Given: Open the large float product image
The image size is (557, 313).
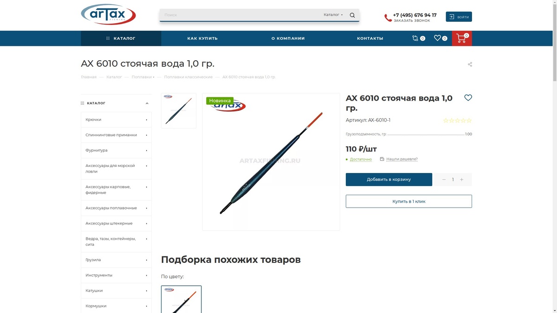Looking at the screenshot, I should 271,162.
